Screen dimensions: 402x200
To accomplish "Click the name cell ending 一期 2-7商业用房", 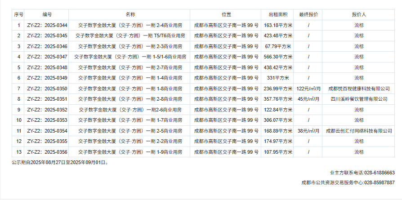I will [130, 67].
